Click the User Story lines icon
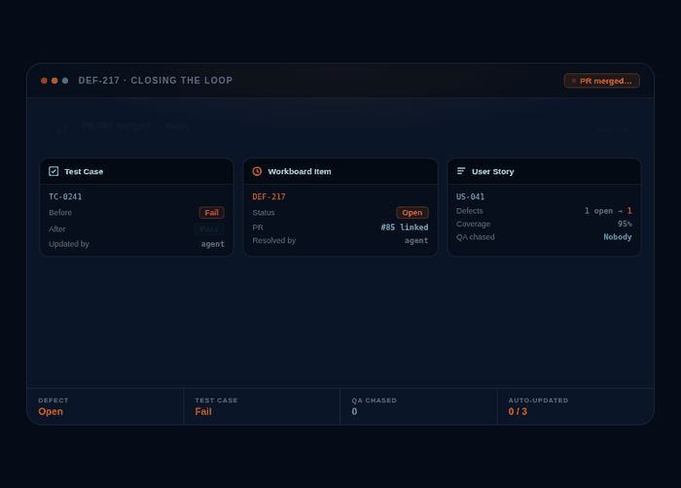 [461, 171]
